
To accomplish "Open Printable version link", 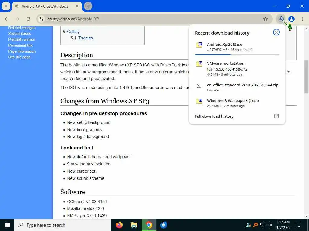I will pyautogui.click(x=22, y=39).
